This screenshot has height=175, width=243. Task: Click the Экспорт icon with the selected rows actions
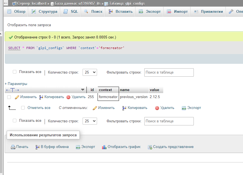(184, 108)
